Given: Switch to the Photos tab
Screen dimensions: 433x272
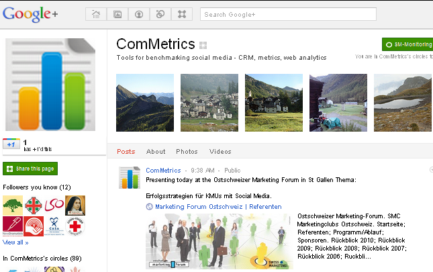Looking at the screenshot, I should (187, 152).
